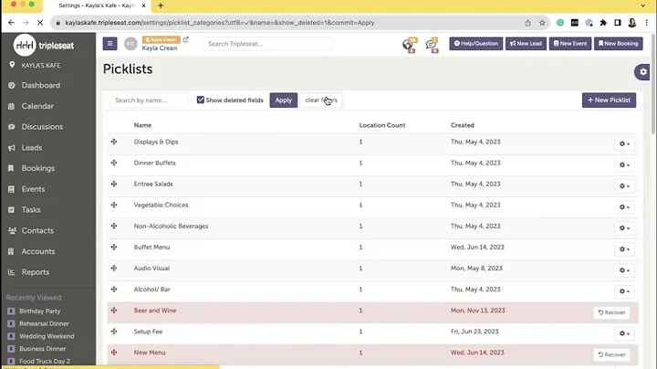Grab the move handle for Dinner Buffets
Viewport: 657px width, 369px height.
[114, 163]
